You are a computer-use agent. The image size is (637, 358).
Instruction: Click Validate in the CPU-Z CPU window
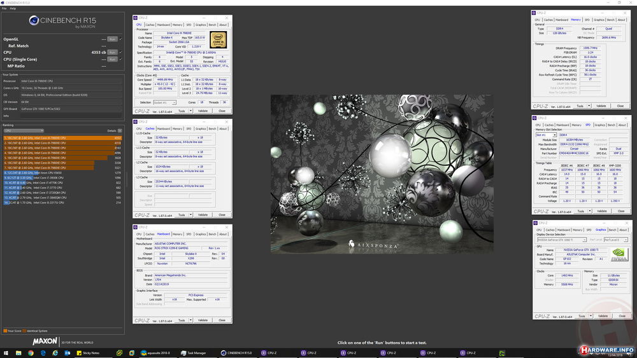tap(203, 111)
